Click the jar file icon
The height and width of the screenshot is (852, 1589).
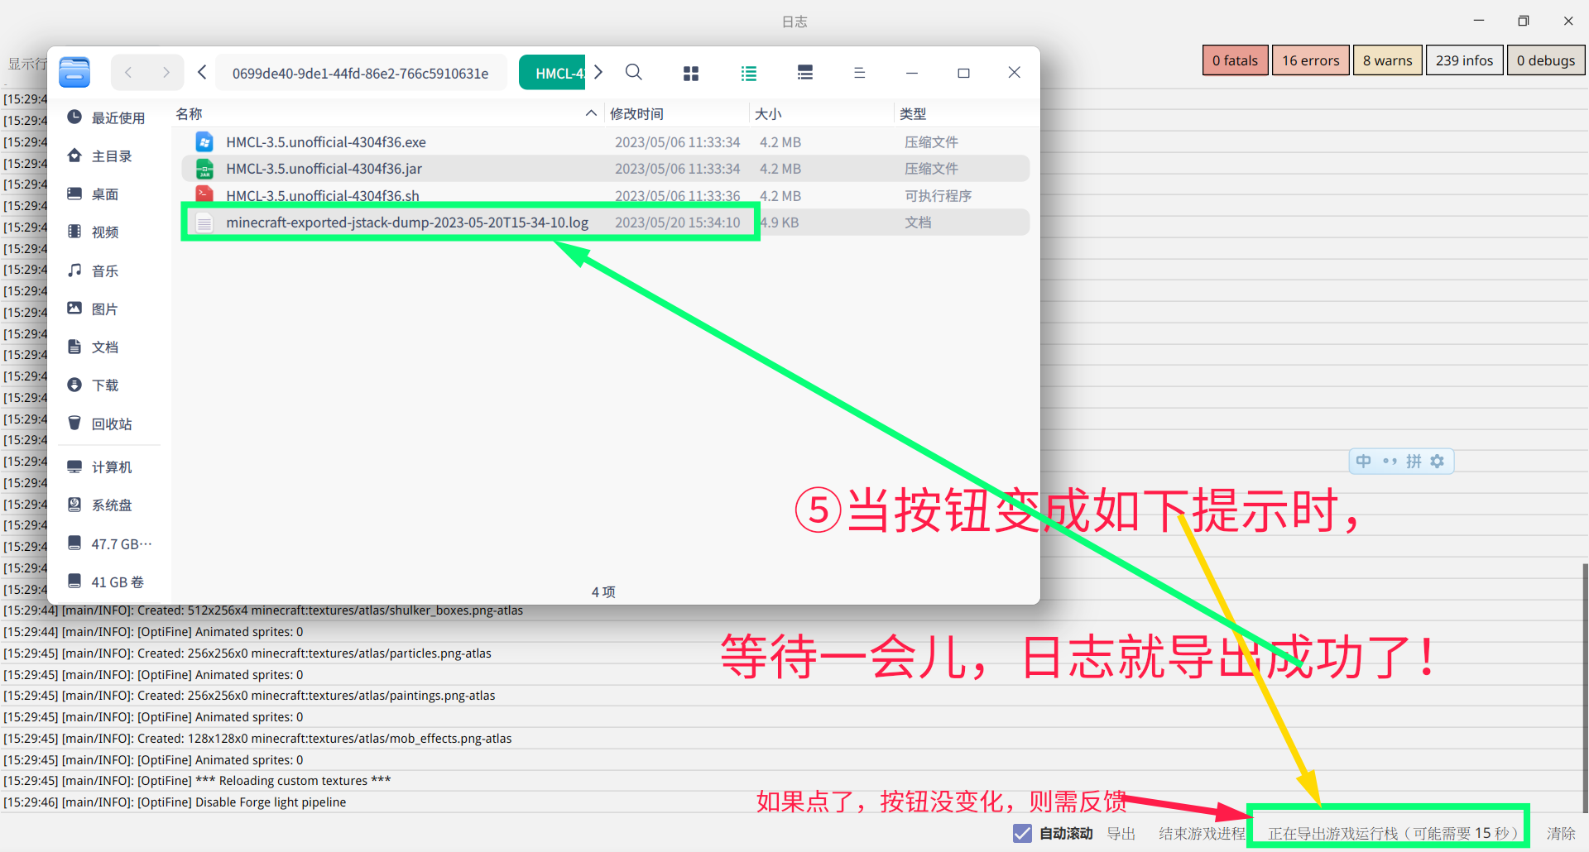pyautogui.click(x=204, y=169)
